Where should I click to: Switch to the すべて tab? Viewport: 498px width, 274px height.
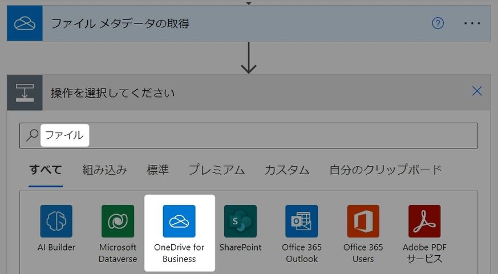pyautogui.click(x=46, y=170)
